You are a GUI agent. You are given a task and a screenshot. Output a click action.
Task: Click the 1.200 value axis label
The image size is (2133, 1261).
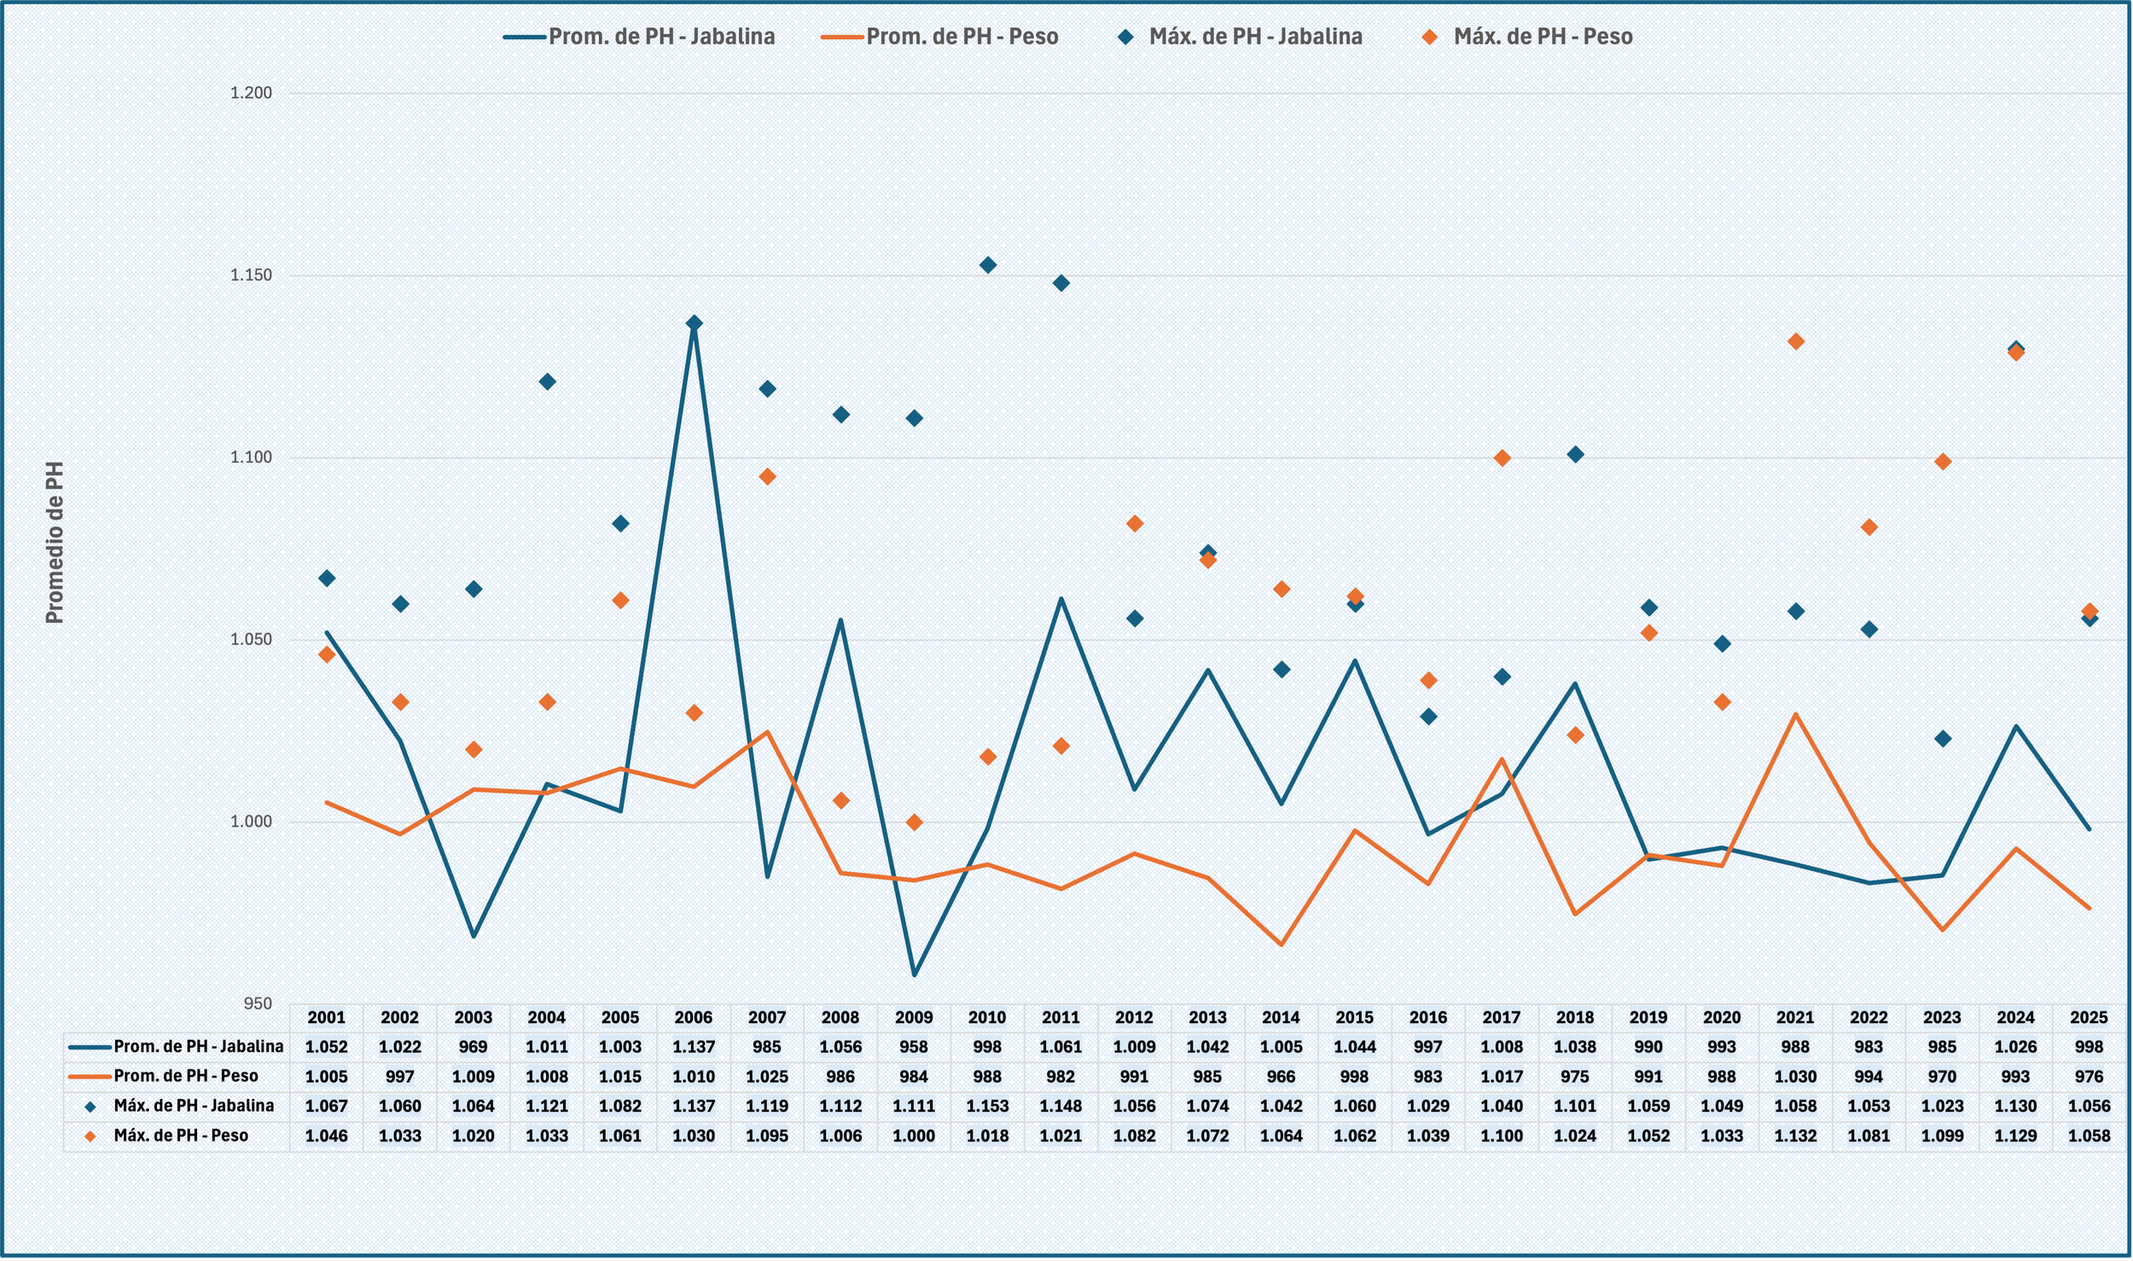(x=251, y=93)
